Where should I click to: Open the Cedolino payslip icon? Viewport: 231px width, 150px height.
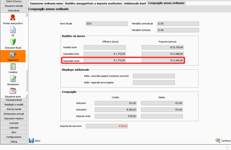tap(13, 66)
